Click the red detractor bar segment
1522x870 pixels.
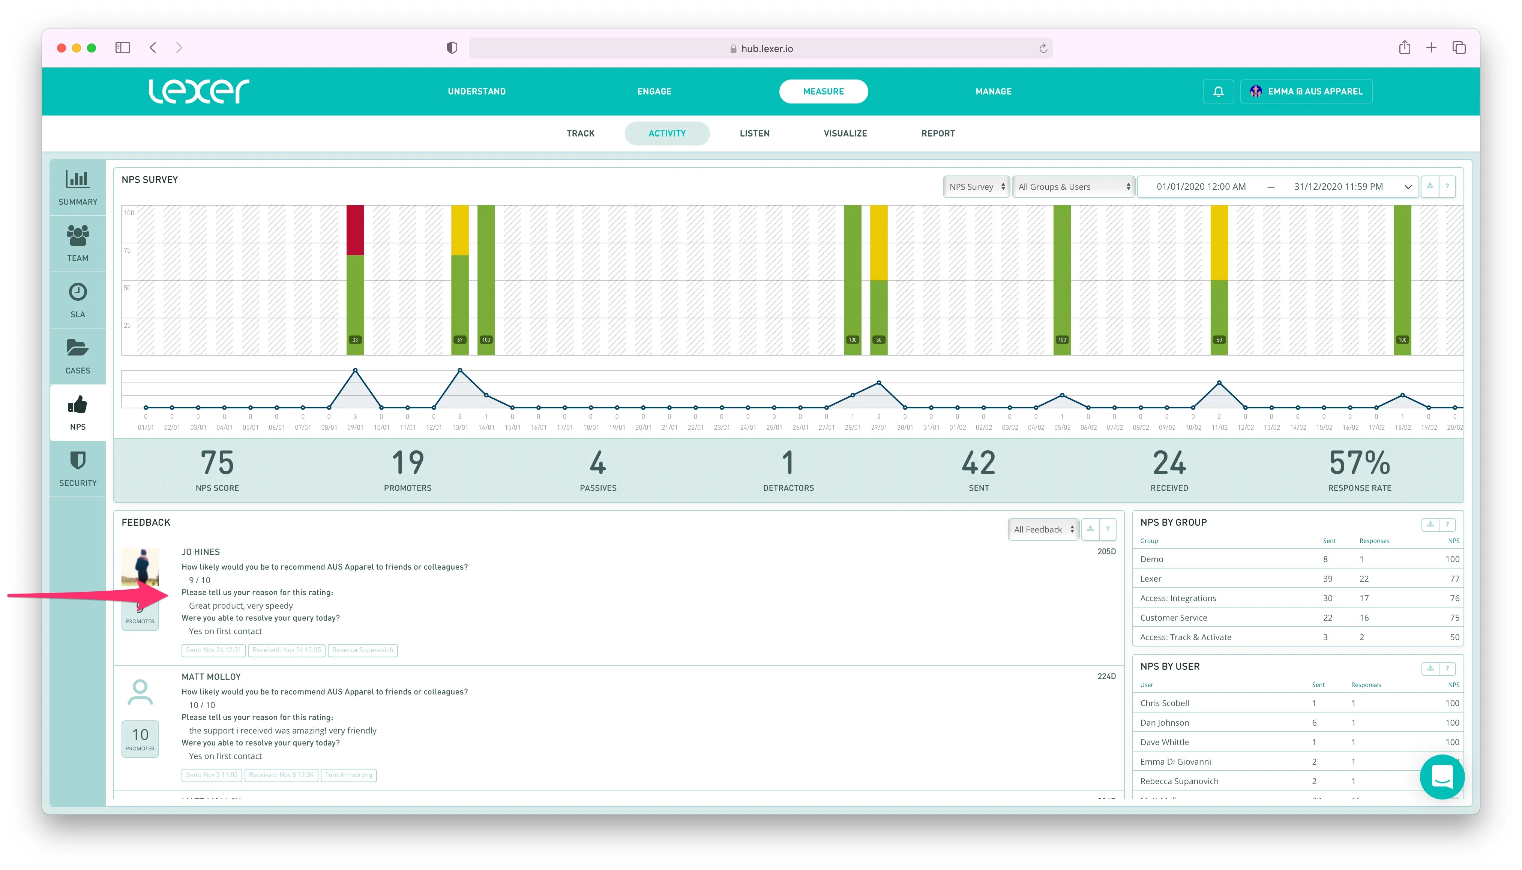click(355, 230)
